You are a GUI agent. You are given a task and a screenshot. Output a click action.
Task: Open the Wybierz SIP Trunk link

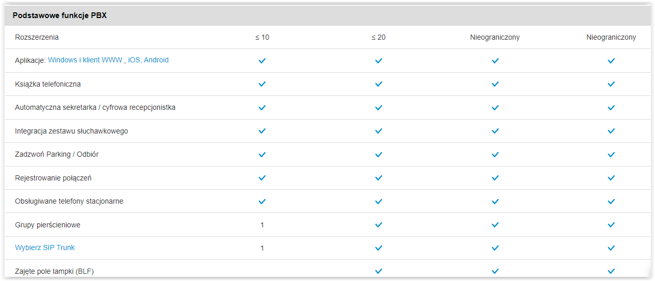45,248
